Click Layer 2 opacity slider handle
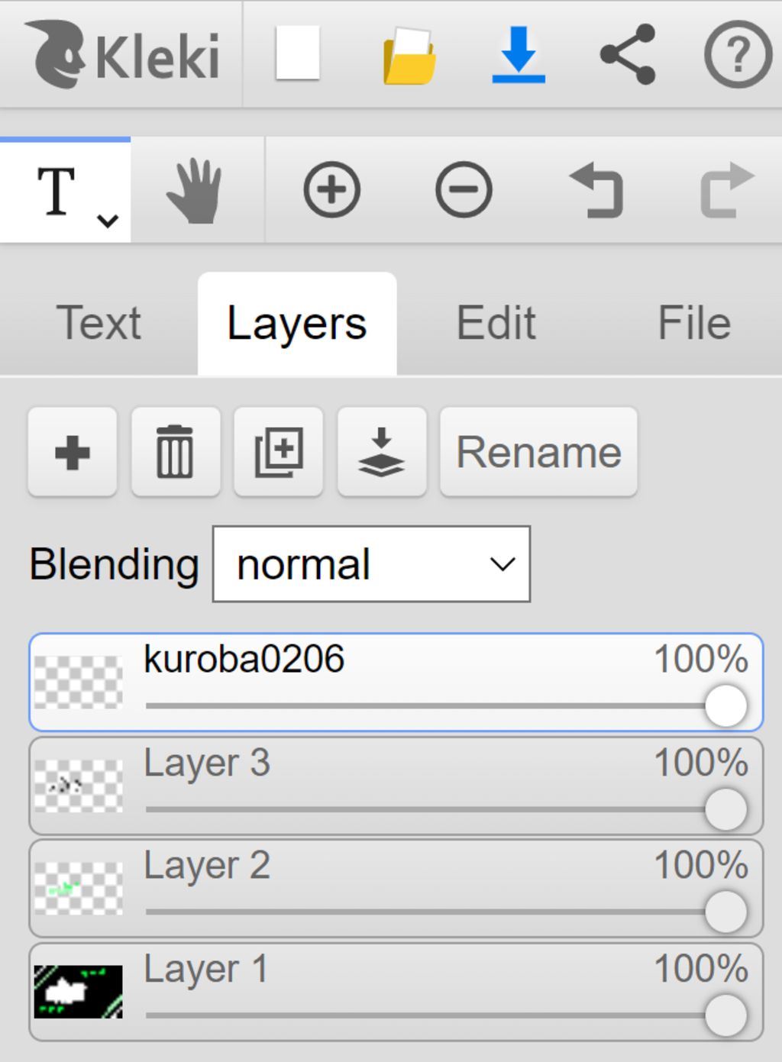Screen dimensions: 782x1062 coord(725,912)
